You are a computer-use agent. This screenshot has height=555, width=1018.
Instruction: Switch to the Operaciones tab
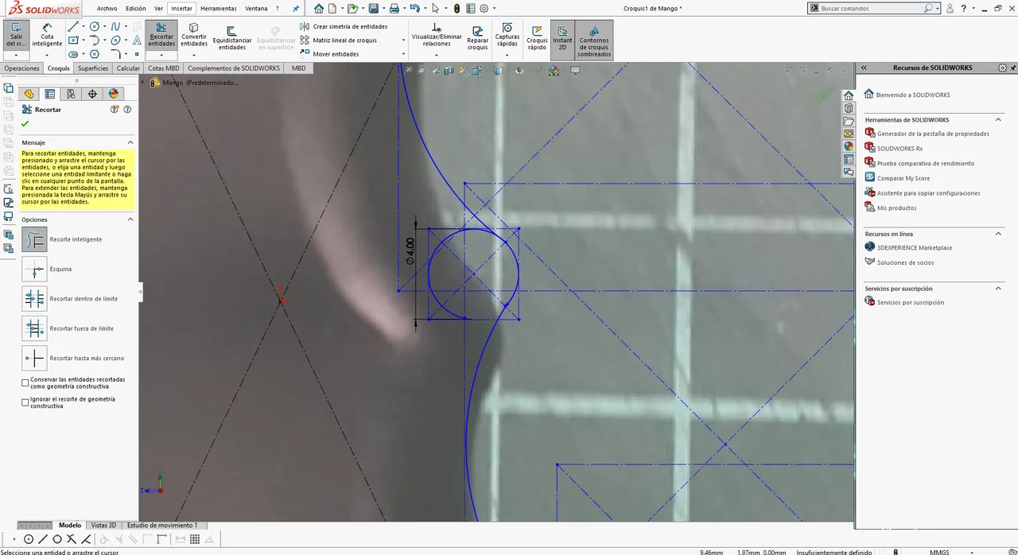click(21, 68)
